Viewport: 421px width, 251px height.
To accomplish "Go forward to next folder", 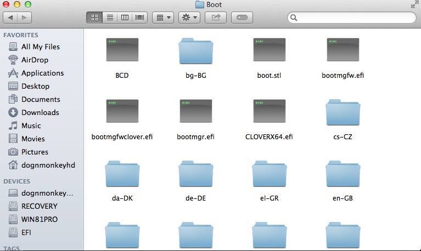I will [x=25, y=18].
